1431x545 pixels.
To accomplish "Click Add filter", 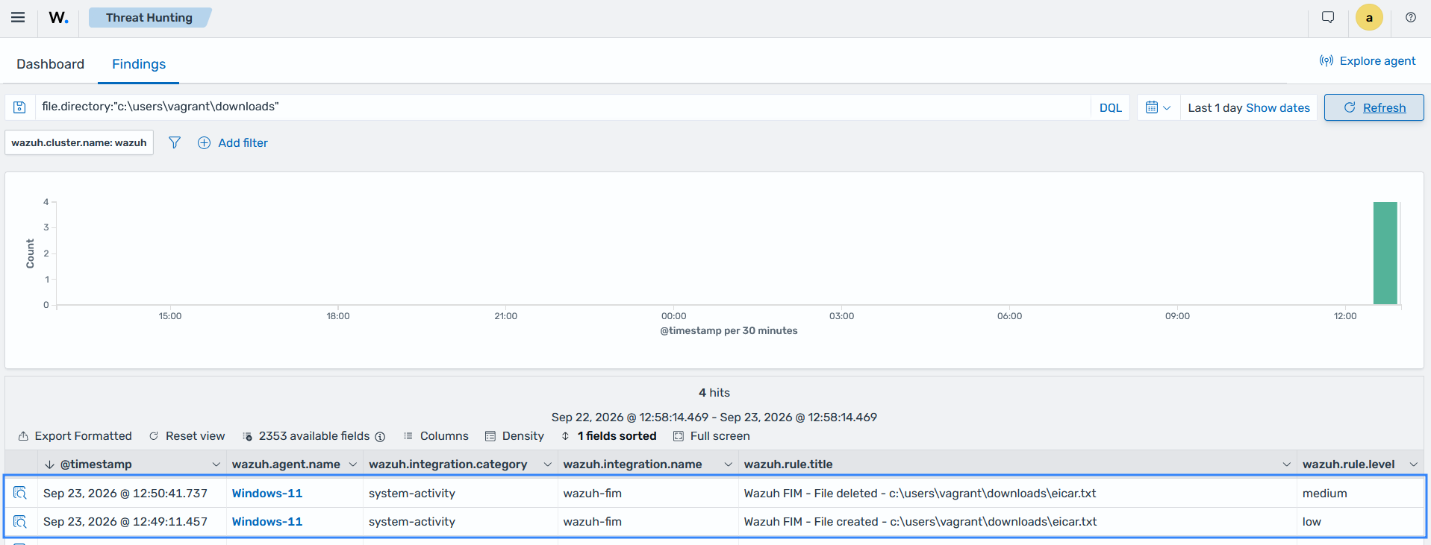I will tap(233, 142).
